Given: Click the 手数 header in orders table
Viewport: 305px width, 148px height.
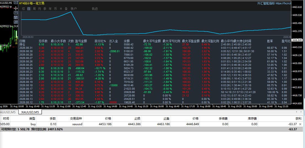Looking at the screenshot, I should click(x=53, y=119).
